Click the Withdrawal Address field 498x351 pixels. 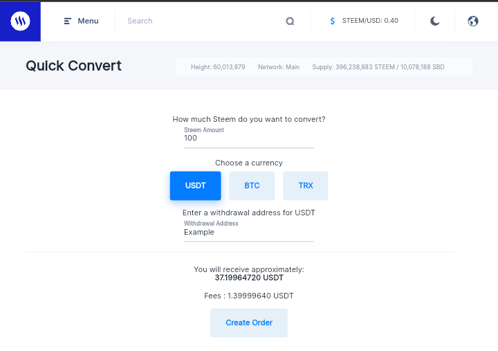249,231
